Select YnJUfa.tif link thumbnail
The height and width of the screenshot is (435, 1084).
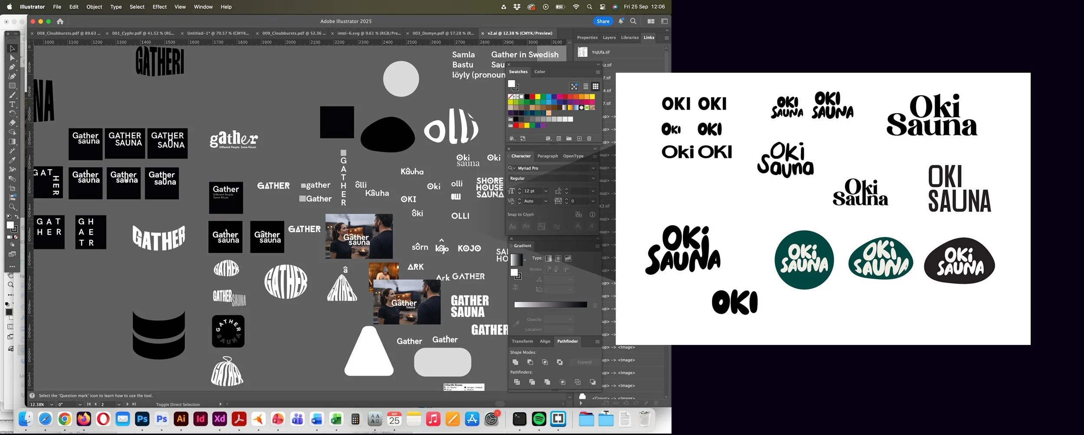[583, 52]
